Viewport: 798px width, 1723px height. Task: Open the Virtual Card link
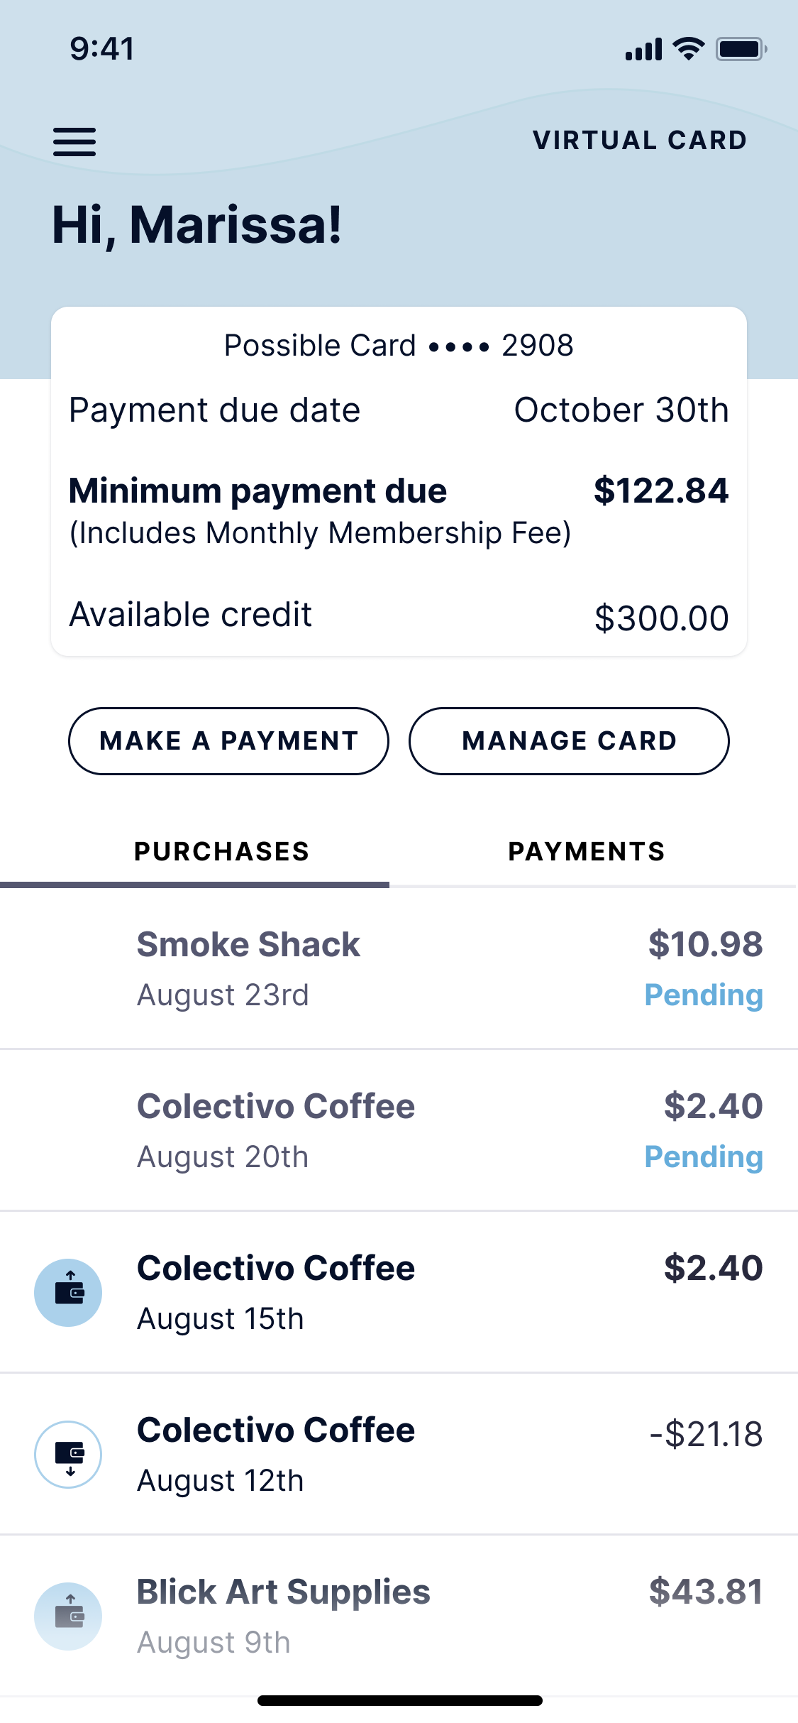640,141
